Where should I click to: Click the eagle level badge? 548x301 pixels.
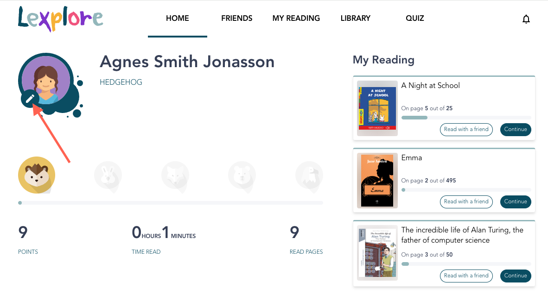tap(309, 176)
